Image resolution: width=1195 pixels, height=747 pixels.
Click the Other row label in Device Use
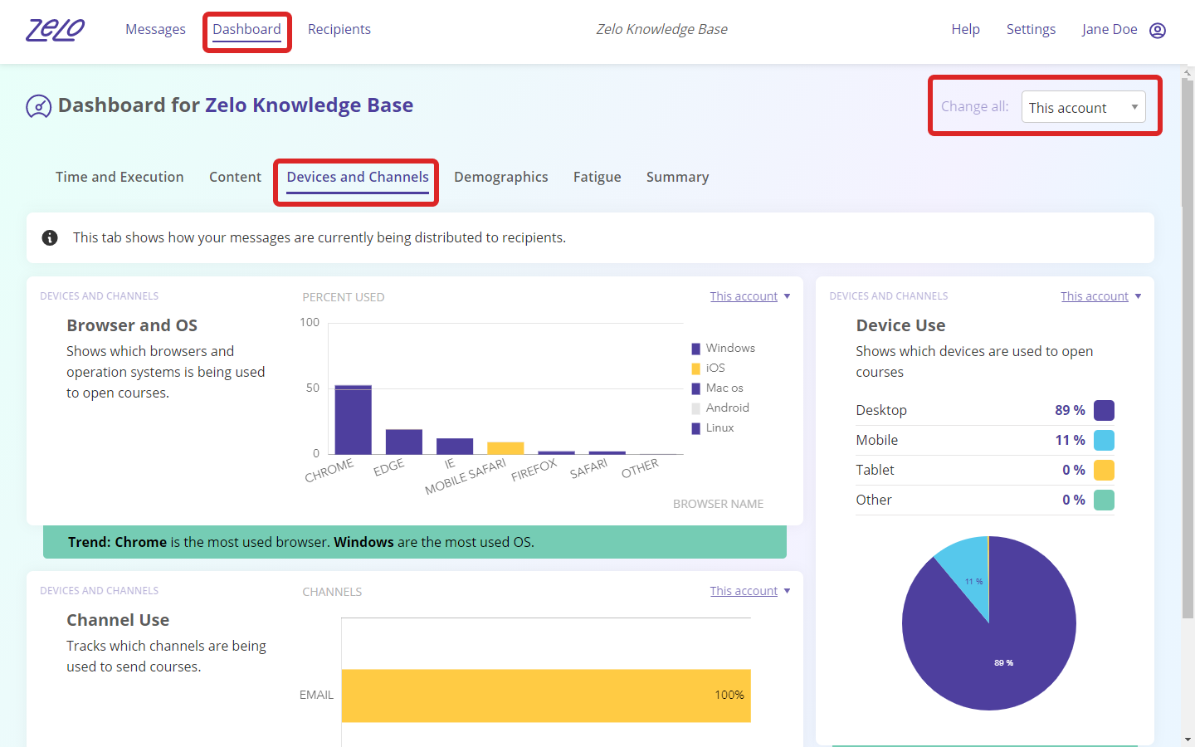pos(874,500)
